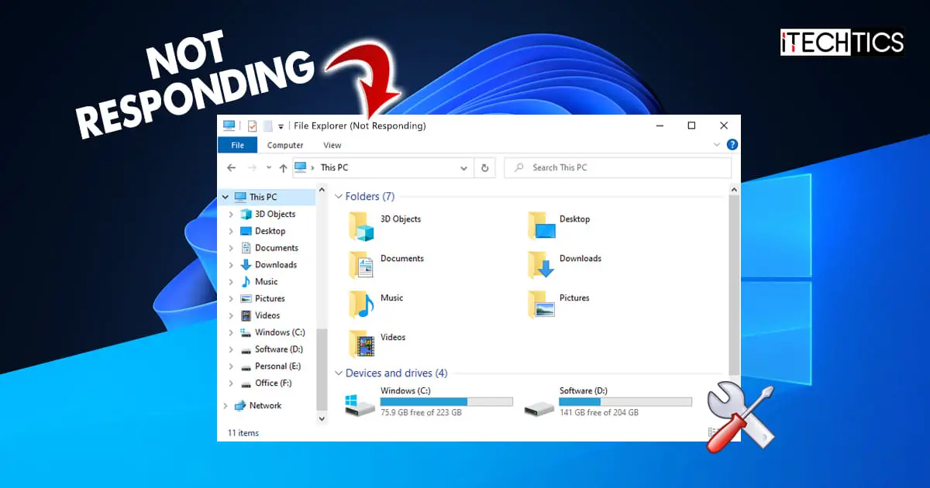Select 3D Objects icon in navigation pane
Screen dimensions: 930x488
(x=246, y=214)
